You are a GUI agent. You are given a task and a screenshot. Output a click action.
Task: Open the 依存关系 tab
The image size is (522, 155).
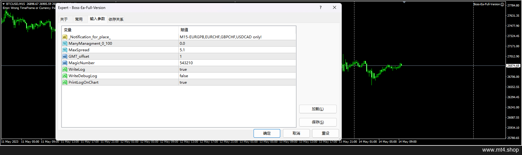pos(116,19)
